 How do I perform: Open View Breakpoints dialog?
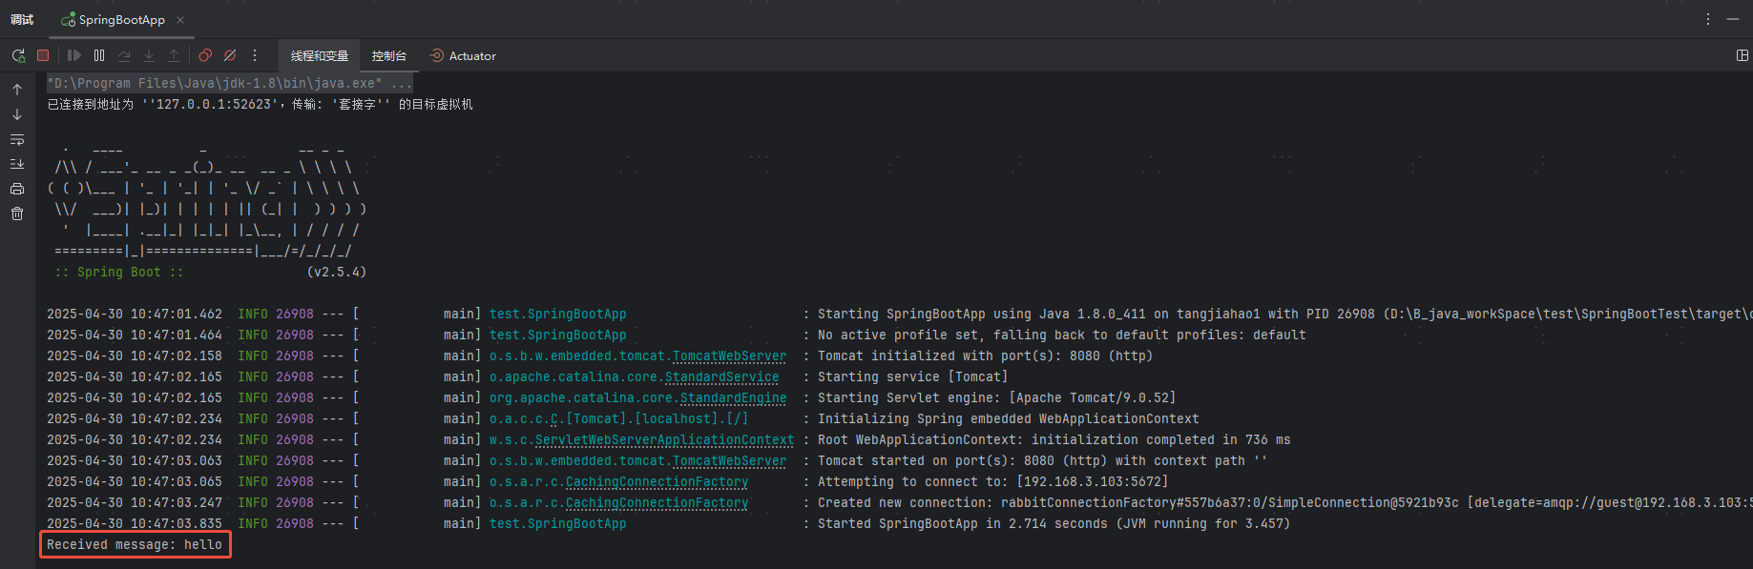point(205,55)
